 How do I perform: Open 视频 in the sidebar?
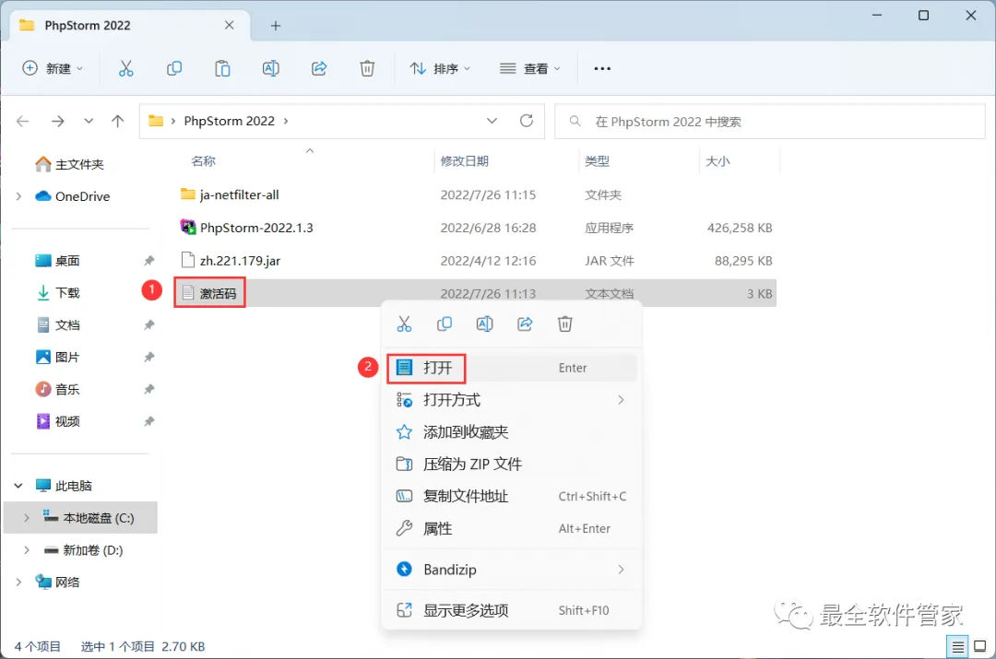click(58, 421)
